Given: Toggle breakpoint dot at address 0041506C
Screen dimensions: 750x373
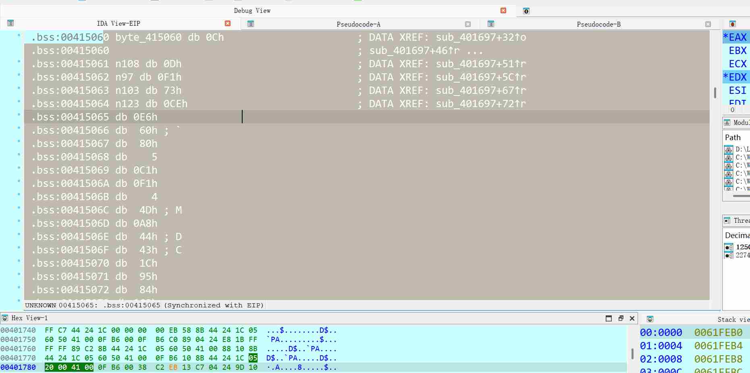Looking at the screenshot, I should pos(19,208).
